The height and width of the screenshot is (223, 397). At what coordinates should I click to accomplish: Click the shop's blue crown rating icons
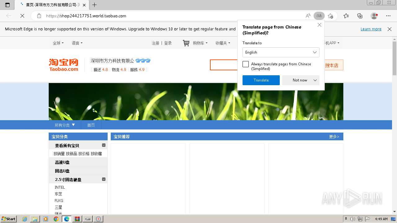[143, 60]
